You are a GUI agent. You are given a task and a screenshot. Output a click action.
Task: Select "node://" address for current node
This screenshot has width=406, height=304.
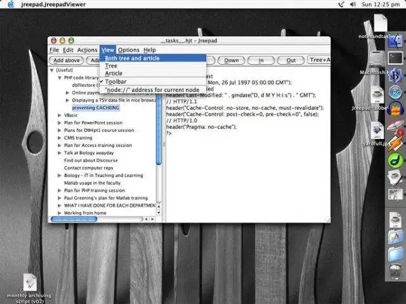(x=153, y=90)
